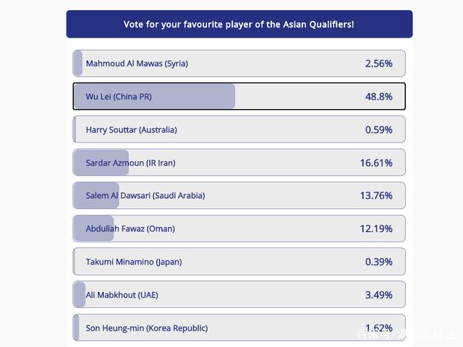Screen dimensions: 463x347
Task: Click the 2.56% result for Syria player
Action: click(379, 64)
